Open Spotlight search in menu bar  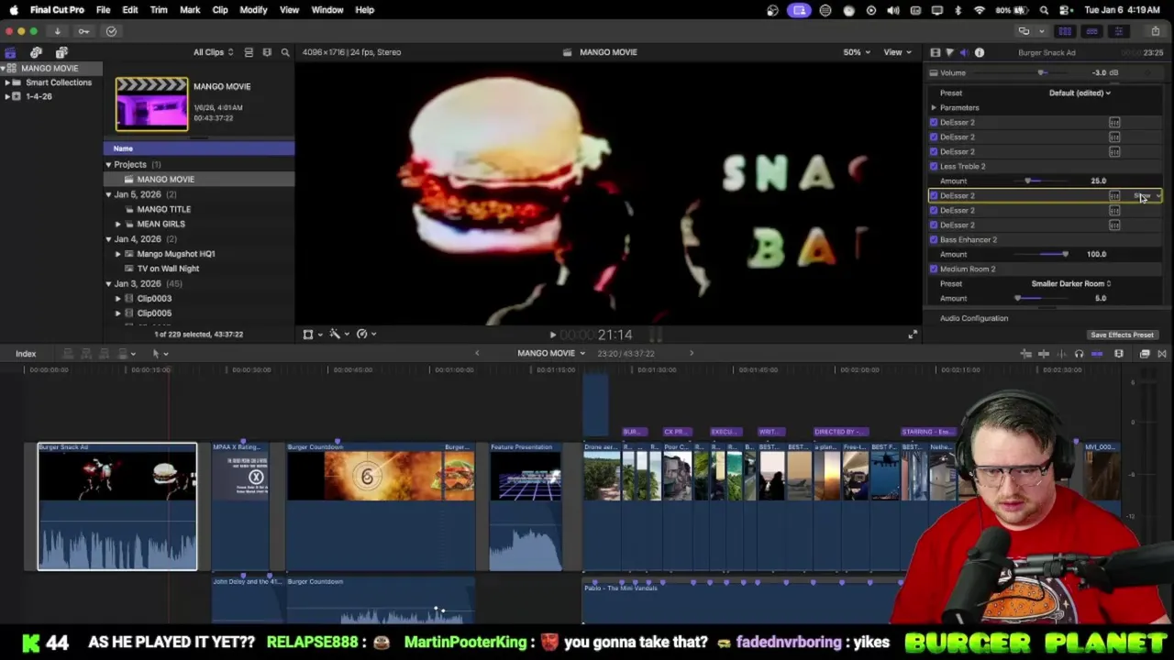click(x=1044, y=10)
